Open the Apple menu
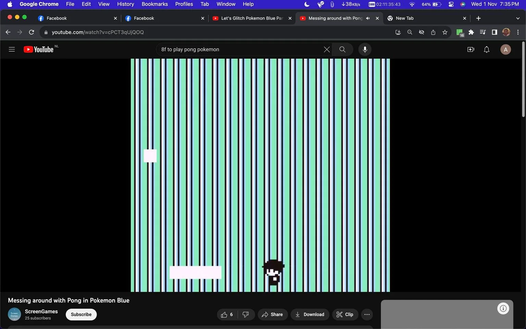The width and height of the screenshot is (526, 329). (x=10, y=4)
